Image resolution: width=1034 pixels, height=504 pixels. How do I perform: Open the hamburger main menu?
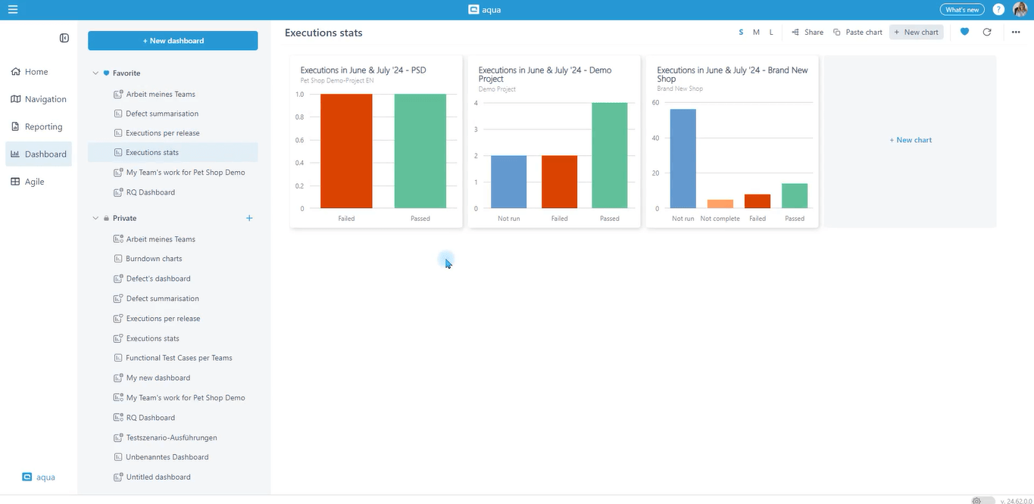tap(13, 10)
